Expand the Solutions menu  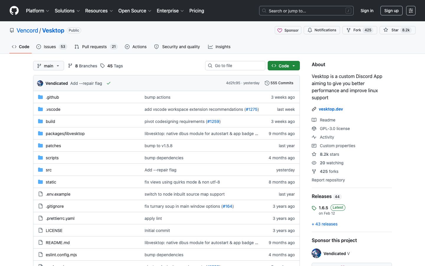[67, 11]
